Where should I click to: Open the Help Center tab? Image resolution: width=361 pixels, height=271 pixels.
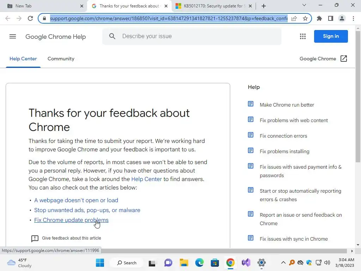pyautogui.click(x=23, y=59)
